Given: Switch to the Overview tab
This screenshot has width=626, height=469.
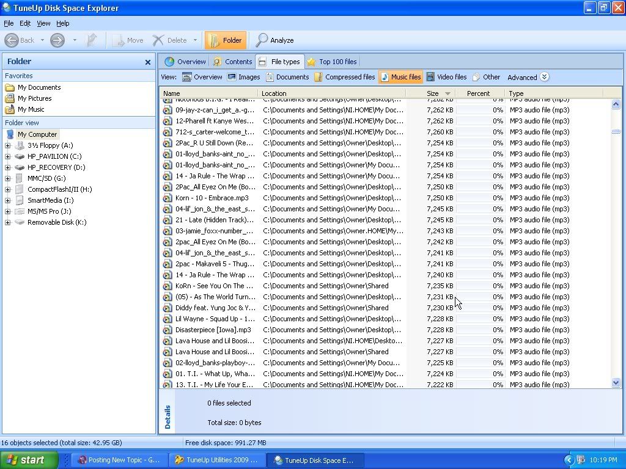Looking at the screenshot, I should pyautogui.click(x=185, y=62).
